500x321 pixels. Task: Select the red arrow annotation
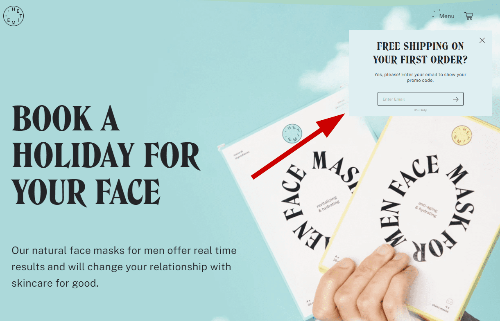[299, 146]
